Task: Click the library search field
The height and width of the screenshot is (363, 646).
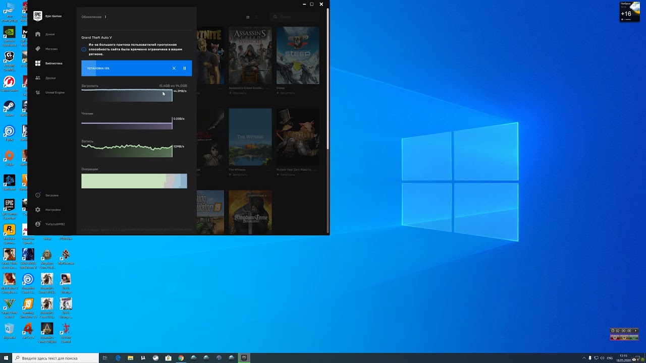Action: tap(294, 17)
